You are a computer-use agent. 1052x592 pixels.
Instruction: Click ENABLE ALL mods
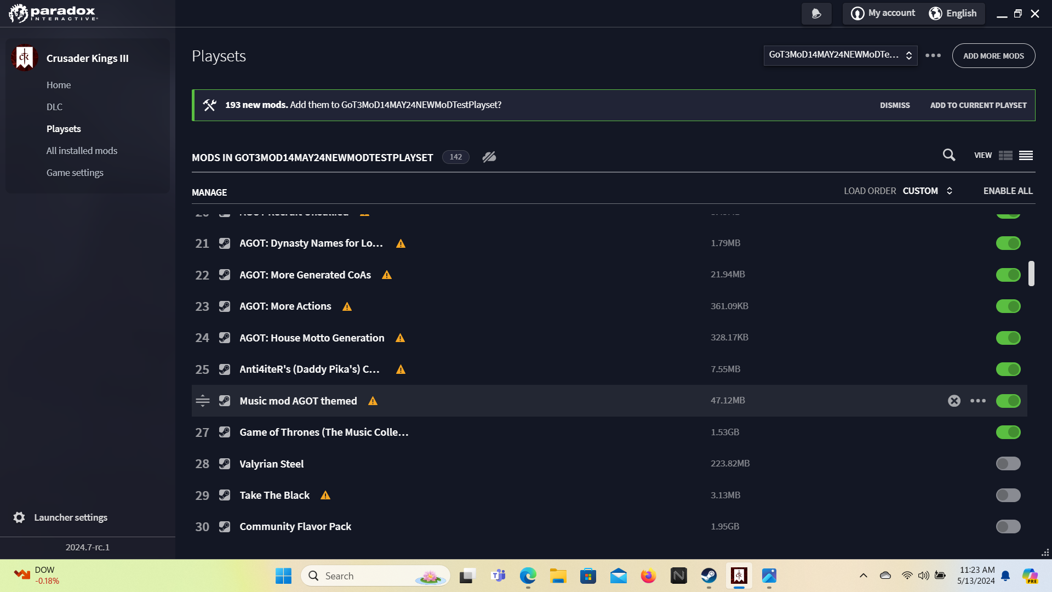tap(1008, 191)
